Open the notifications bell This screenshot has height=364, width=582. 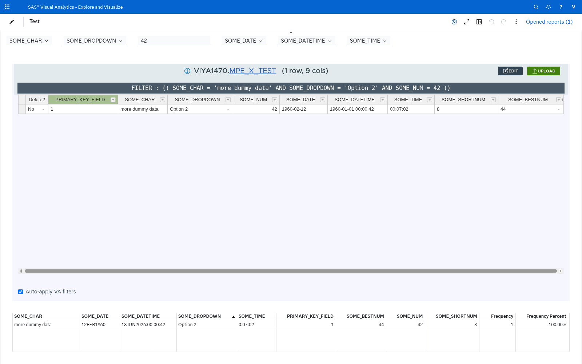pos(549,7)
